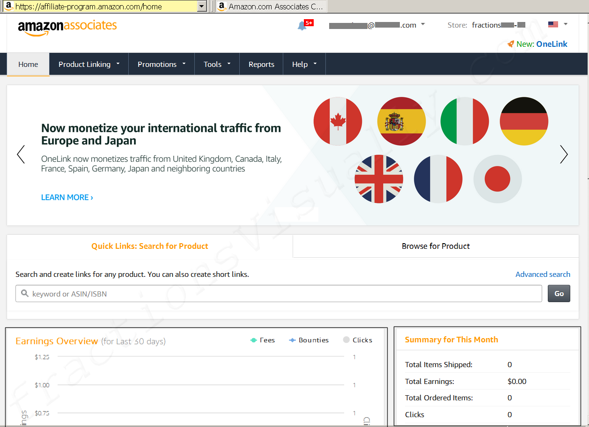Open the Store ID selector
Image resolution: width=589 pixels, height=427 pixels.
click(x=498, y=25)
